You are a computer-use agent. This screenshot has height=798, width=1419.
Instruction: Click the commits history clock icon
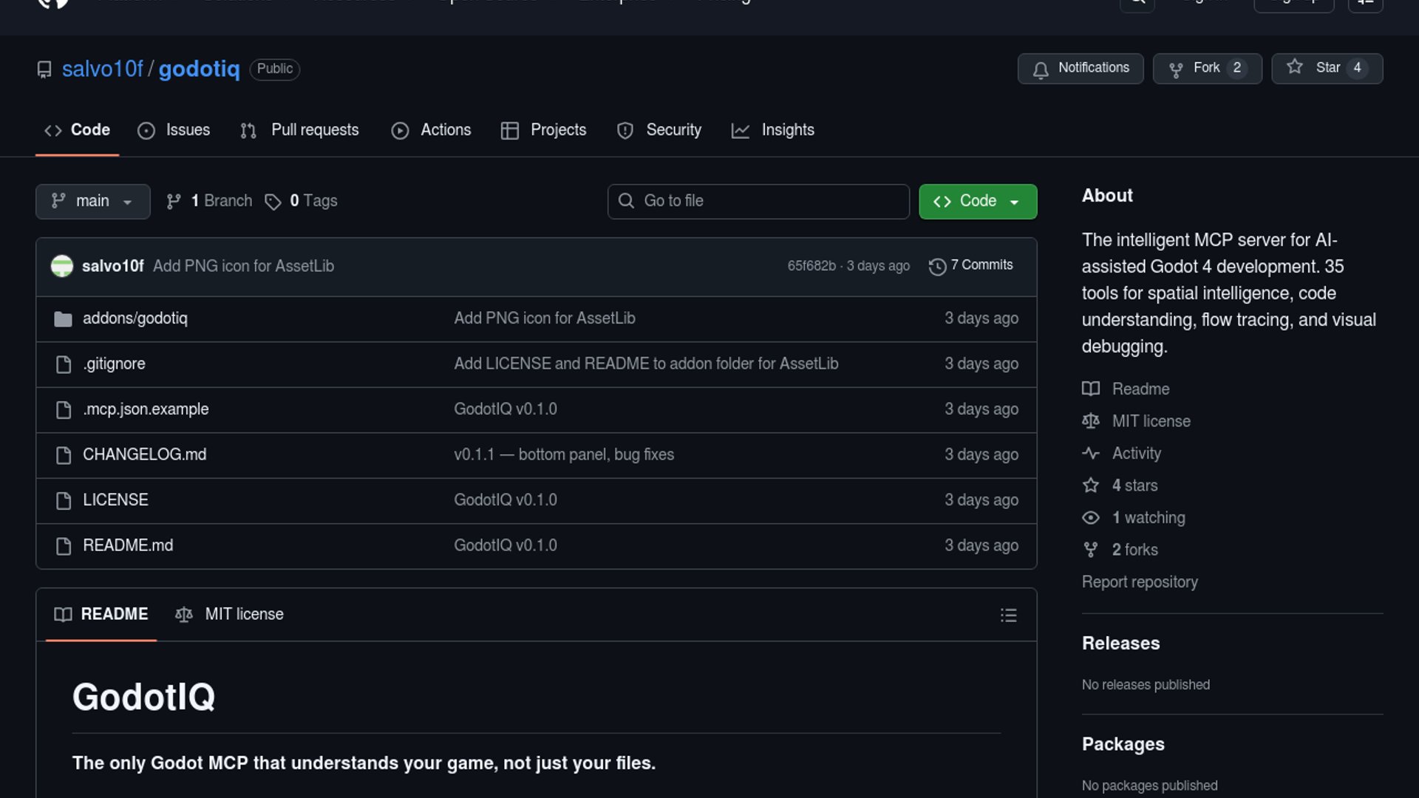tap(937, 267)
